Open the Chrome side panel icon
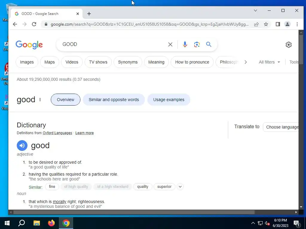 pos(278,24)
